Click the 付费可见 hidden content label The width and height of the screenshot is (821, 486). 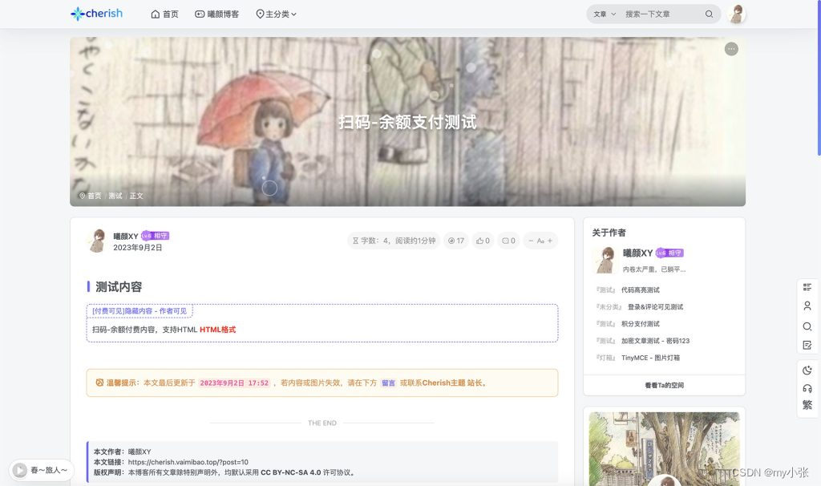(140, 311)
